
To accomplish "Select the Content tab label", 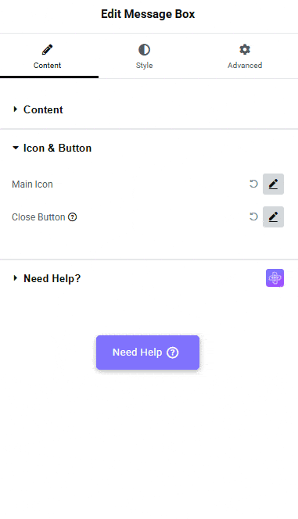I will (x=47, y=65).
